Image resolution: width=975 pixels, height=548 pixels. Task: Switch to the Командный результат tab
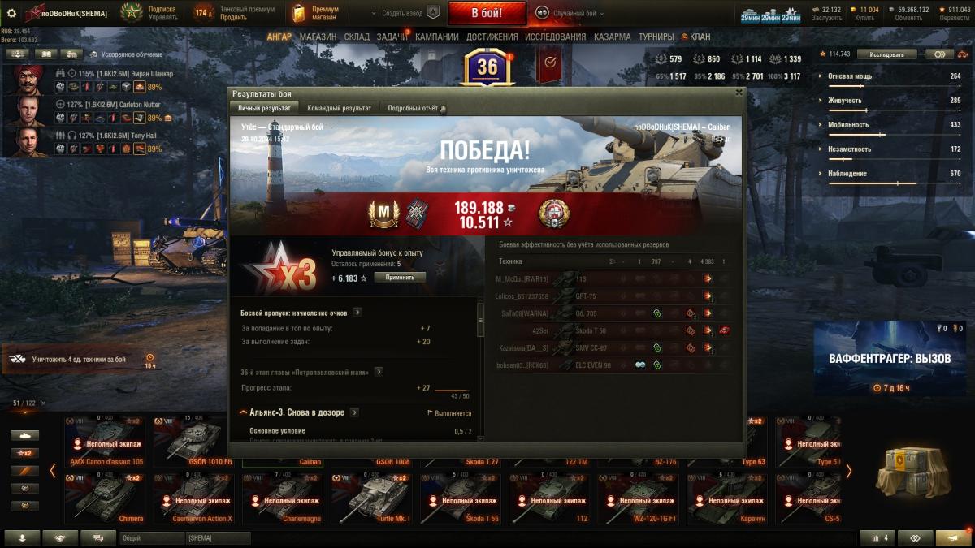pyautogui.click(x=339, y=108)
